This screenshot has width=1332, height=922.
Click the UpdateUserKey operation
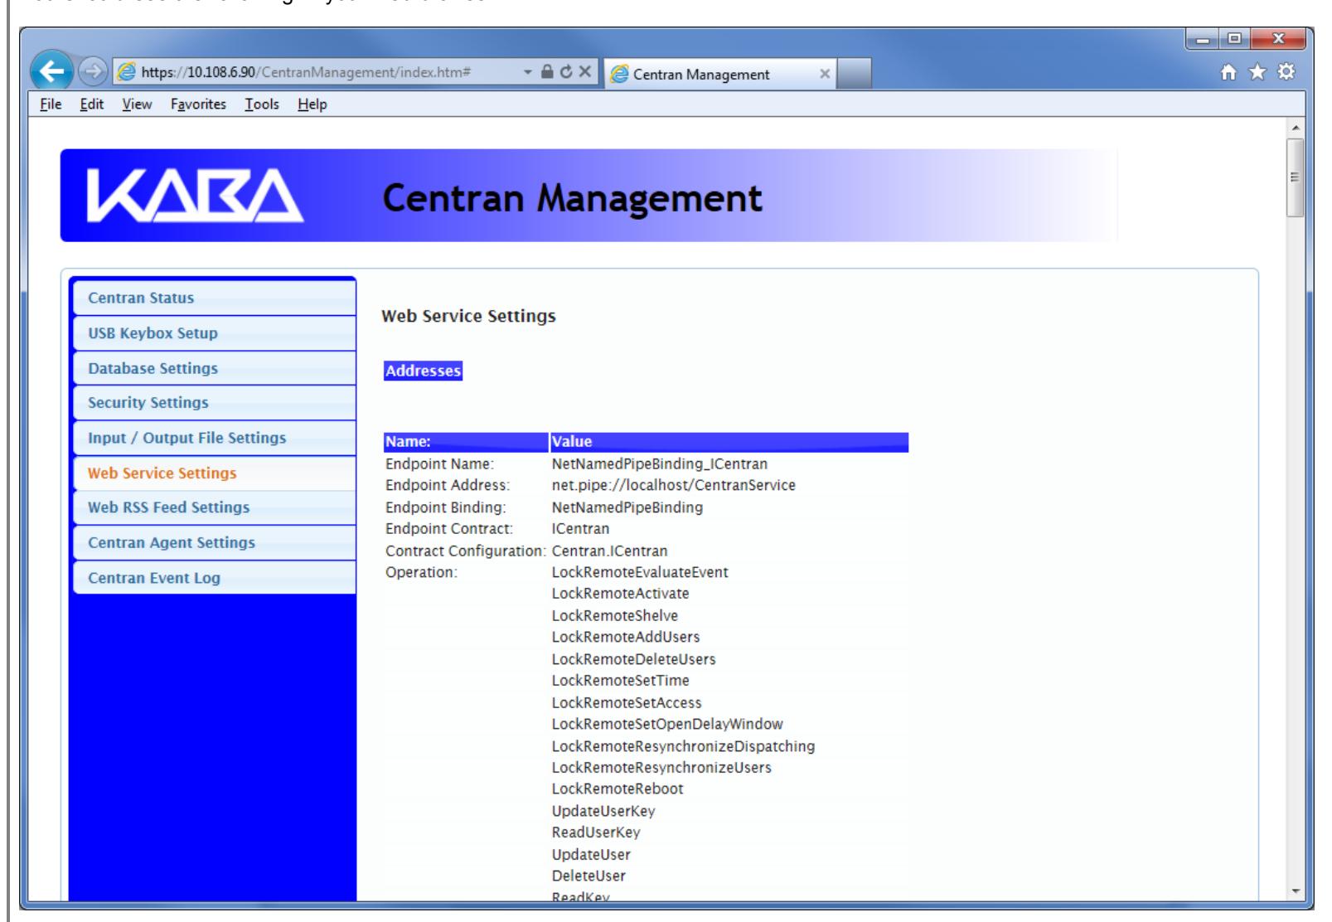pyautogui.click(x=603, y=812)
